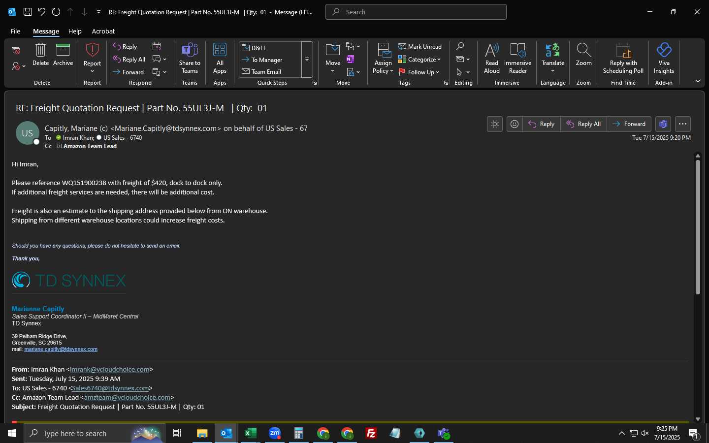The image size is (709, 443).
Task: Open Customize Quick Access Toolbar dropdown
Action: coord(99,12)
